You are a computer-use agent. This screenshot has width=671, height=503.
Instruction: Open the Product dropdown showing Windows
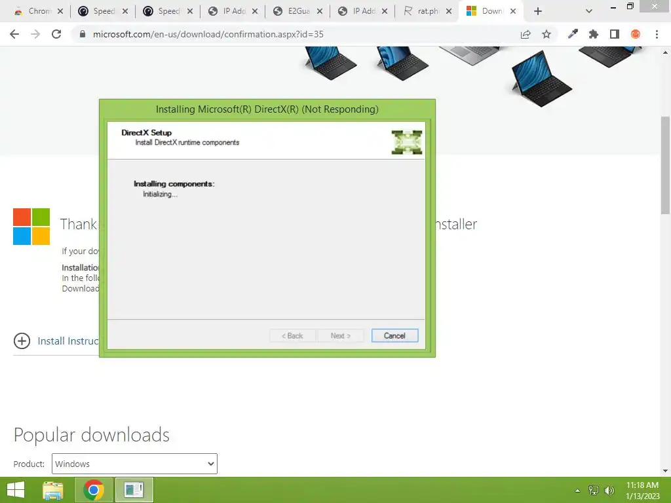134,464
